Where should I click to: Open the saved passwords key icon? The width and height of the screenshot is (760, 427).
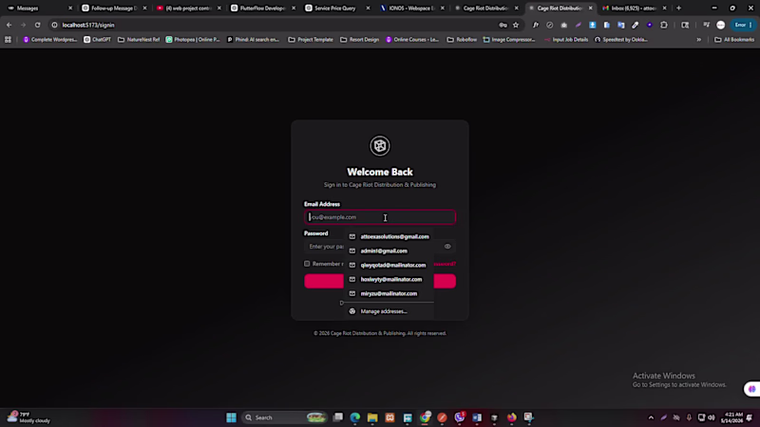click(x=503, y=25)
